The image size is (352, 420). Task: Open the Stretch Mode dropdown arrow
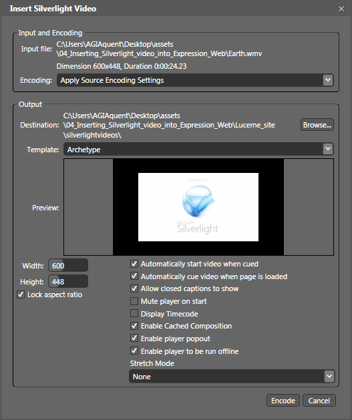pyautogui.click(x=329, y=377)
